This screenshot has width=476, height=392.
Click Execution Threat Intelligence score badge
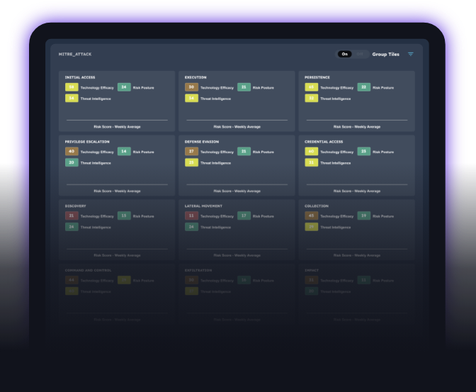point(191,98)
